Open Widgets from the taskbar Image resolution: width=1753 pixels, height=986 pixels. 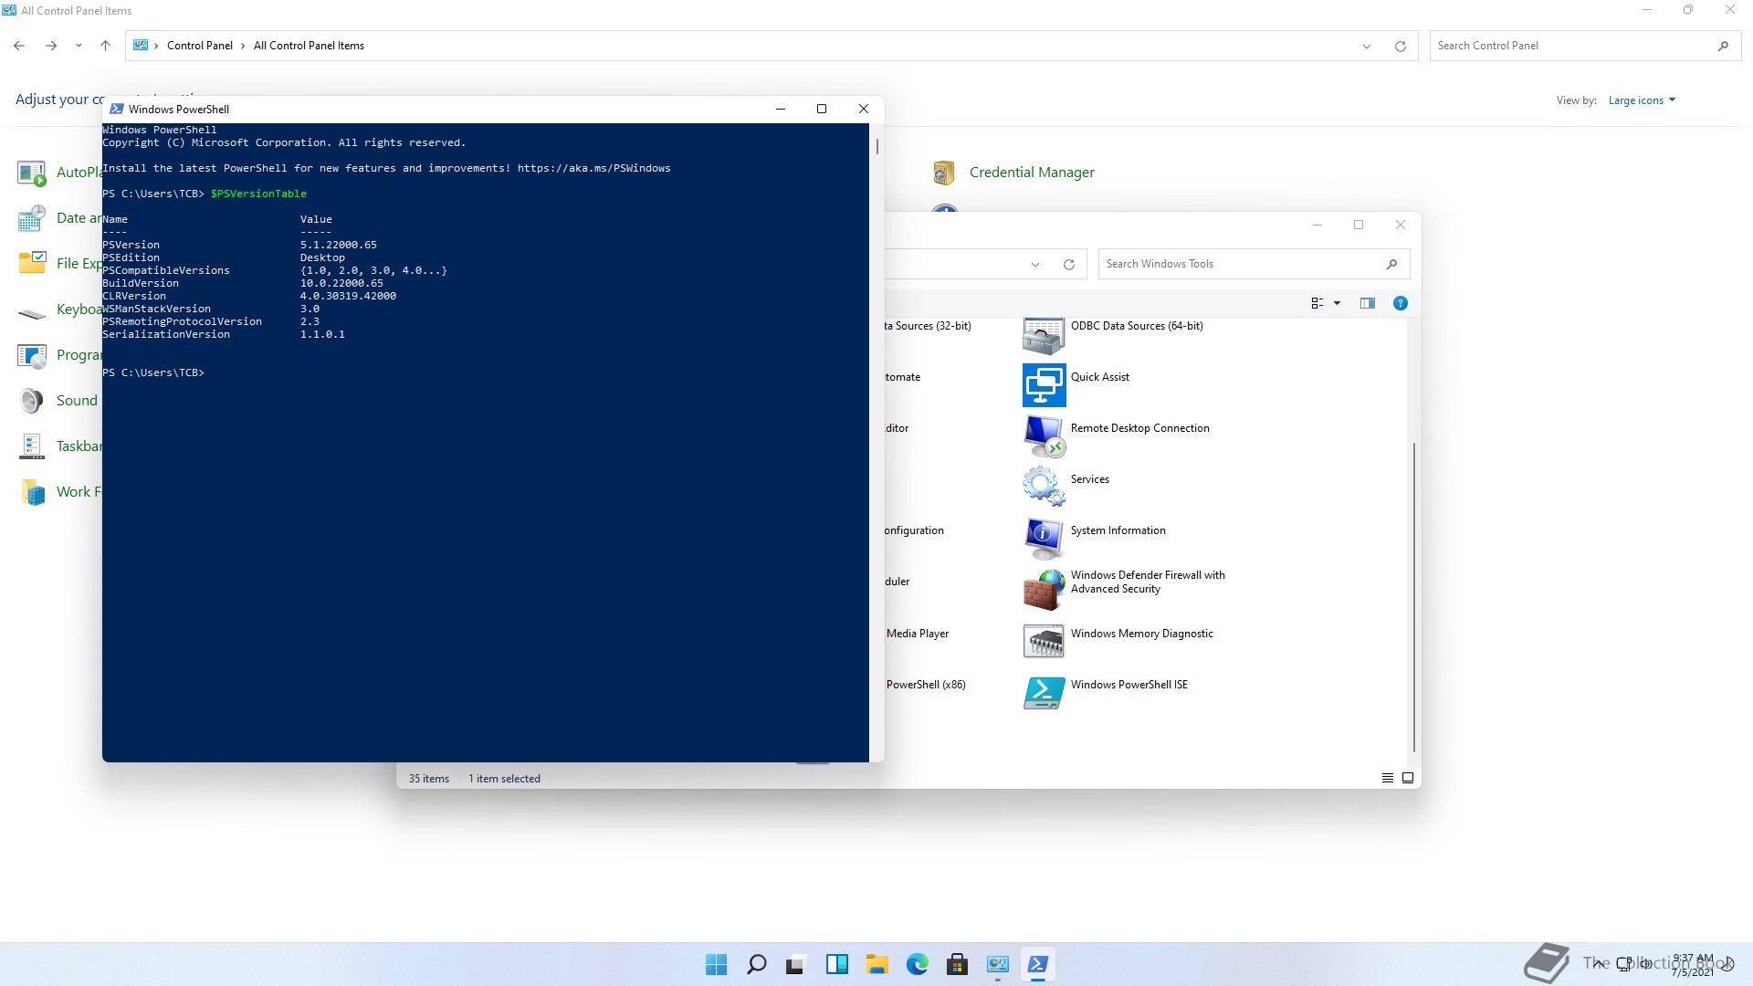pyautogui.click(x=837, y=964)
